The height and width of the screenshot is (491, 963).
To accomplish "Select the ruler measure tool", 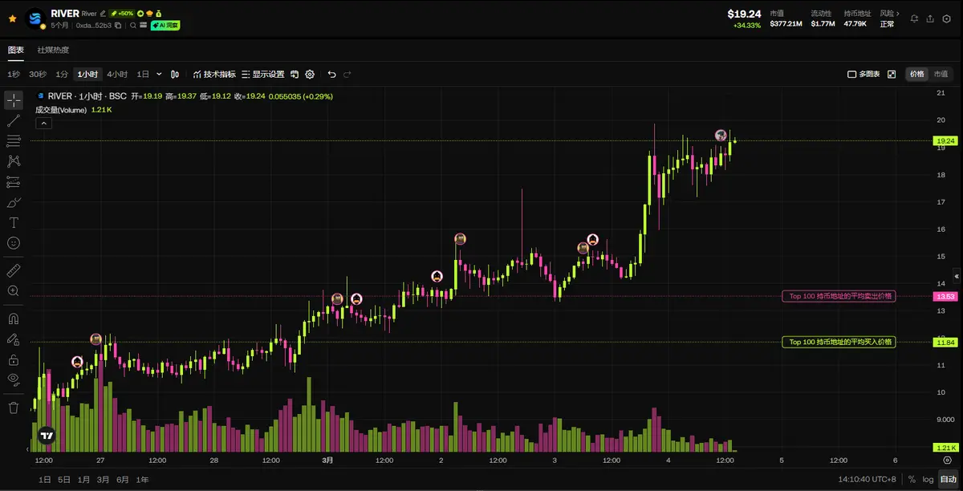I will coord(14,270).
